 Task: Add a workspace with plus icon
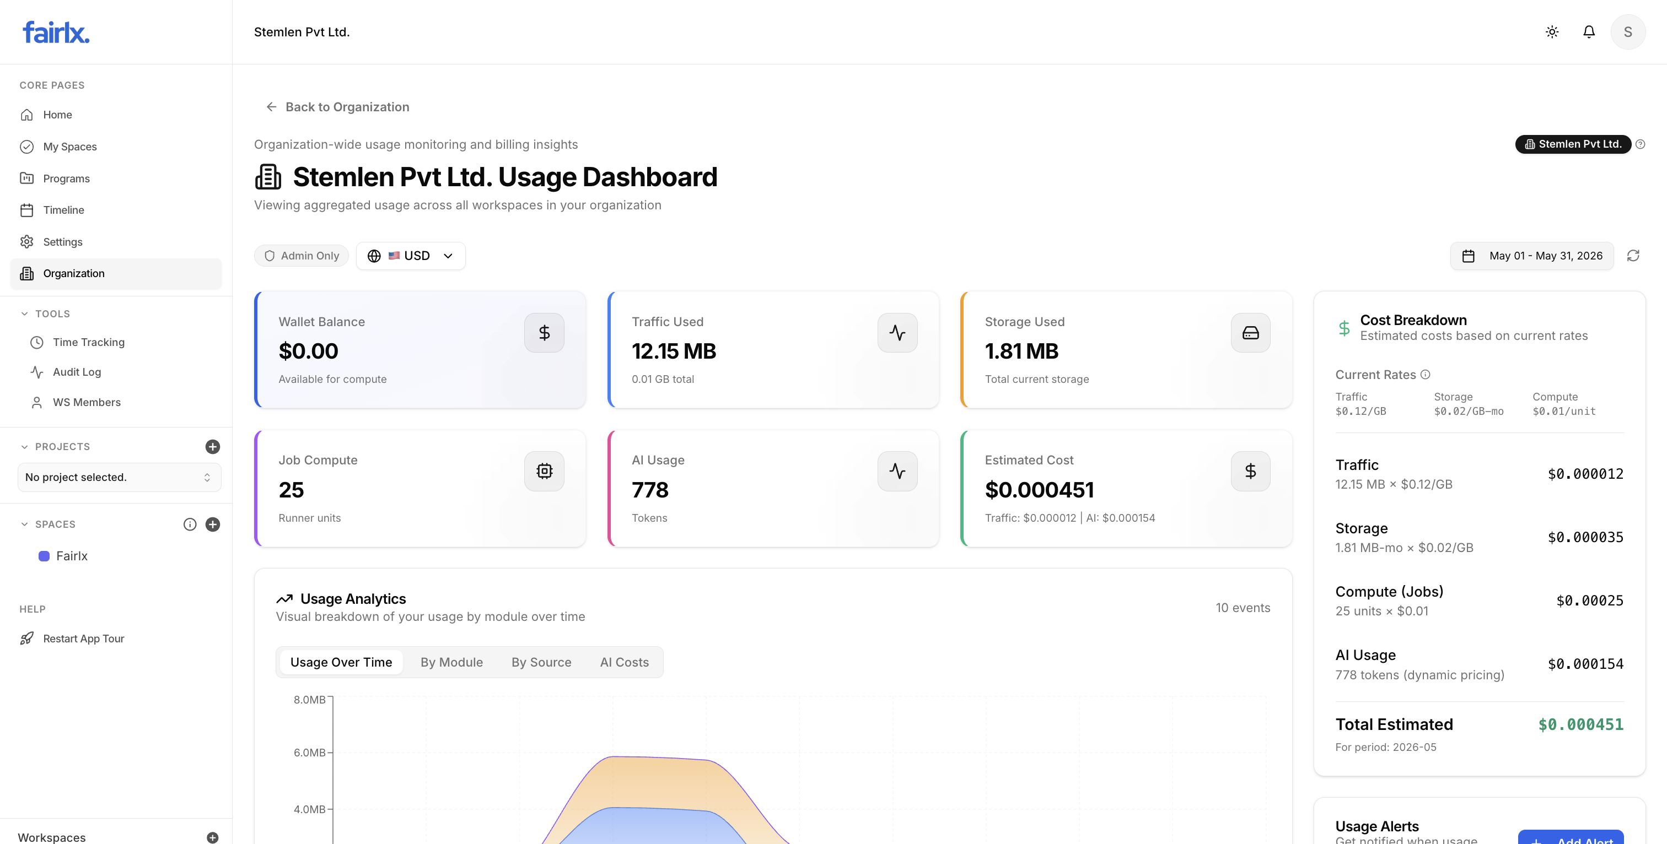click(212, 837)
